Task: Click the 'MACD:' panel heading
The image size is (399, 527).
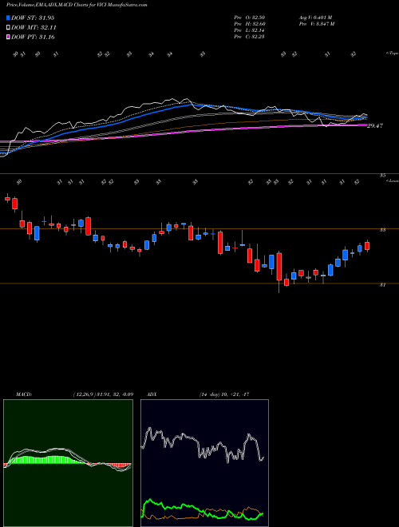Action: point(24,394)
